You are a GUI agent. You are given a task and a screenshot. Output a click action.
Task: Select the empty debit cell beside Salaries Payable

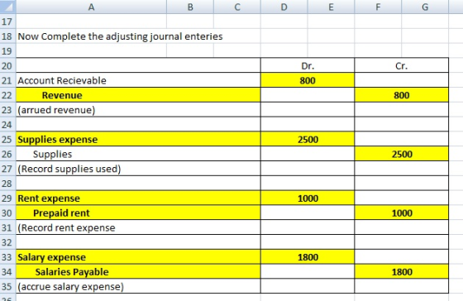308,271
